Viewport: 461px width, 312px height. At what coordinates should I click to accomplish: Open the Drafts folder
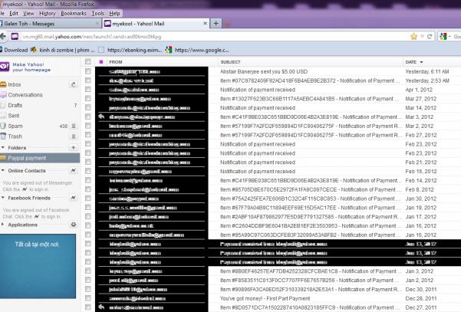pos(15,105)
